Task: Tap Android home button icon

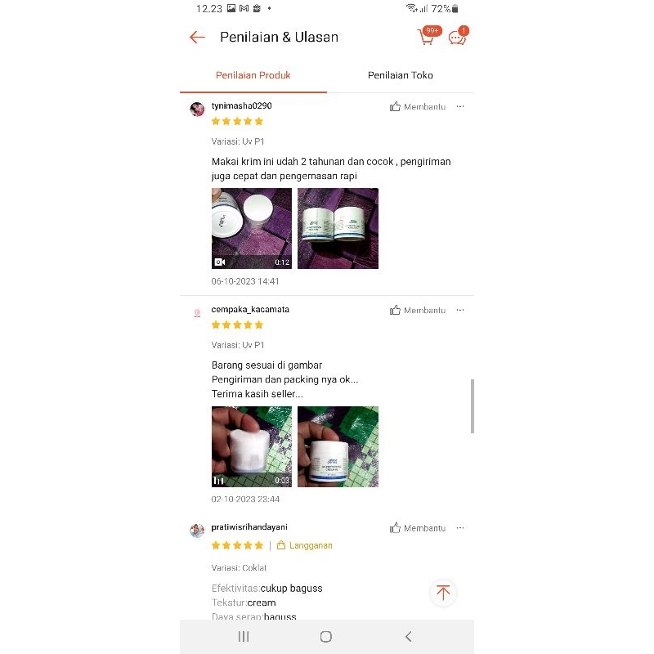Action: pos(326,637)
